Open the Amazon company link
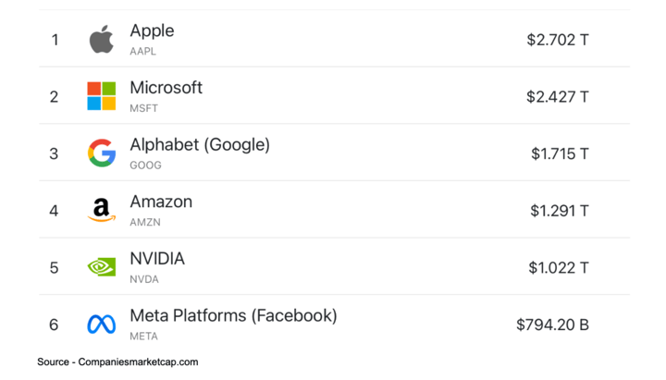 pos(161,202)
